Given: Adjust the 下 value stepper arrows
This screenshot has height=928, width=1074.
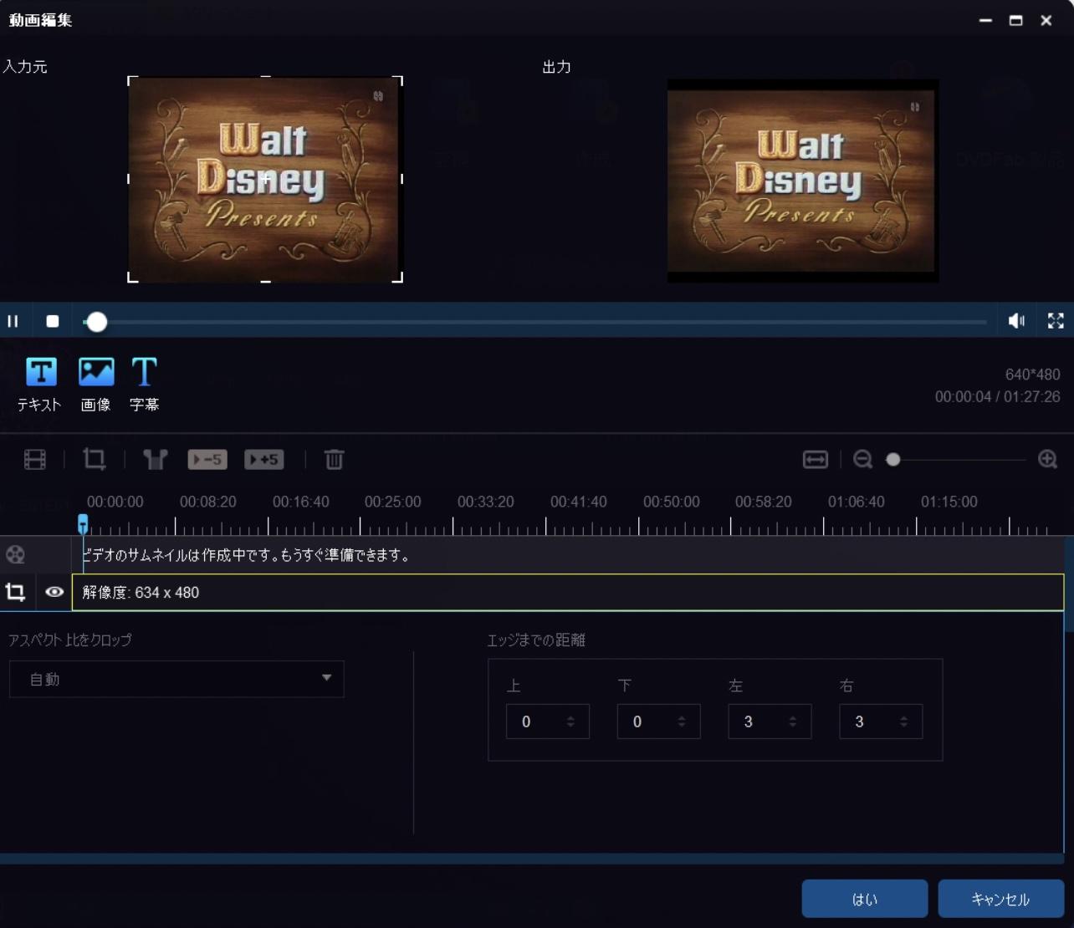Looking at the screenshot, I should 682,721.
